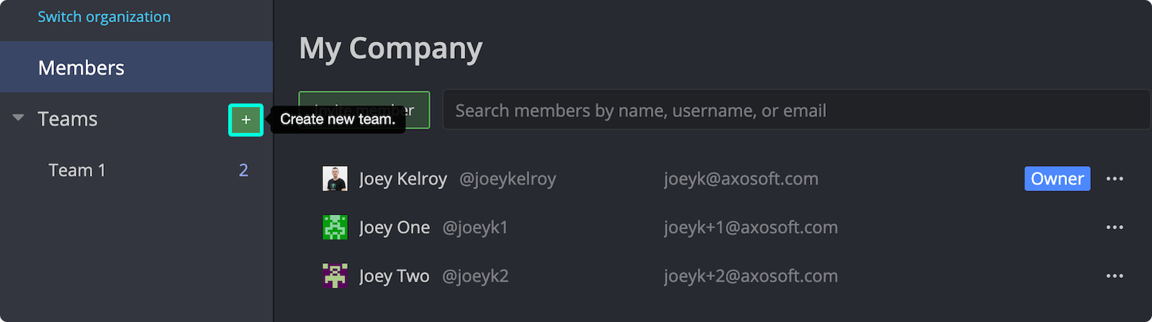The height and width of the screenshot is (322, 1152).
Task: Open the ellipsis menu for Joey One
Action: tap(1115, 228)
